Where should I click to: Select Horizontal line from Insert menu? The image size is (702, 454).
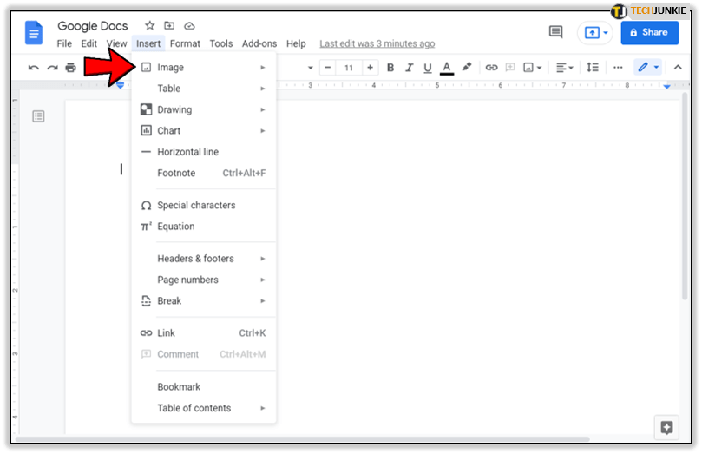187,152
